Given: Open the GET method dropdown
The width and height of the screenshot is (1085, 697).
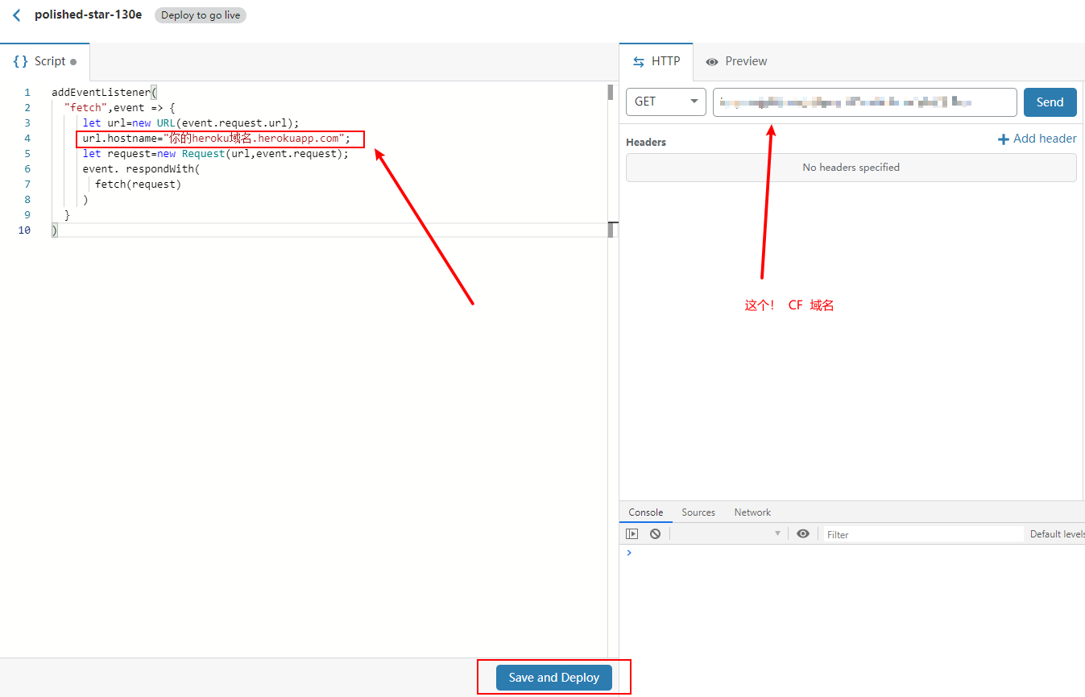Looking at the screenshot, I should pyautogui.click(x=665, y=102).
